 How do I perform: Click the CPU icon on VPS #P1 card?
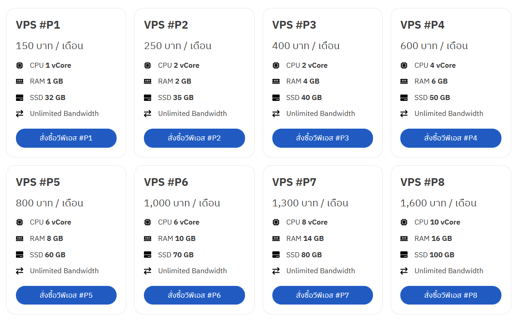tap(19, 65)
